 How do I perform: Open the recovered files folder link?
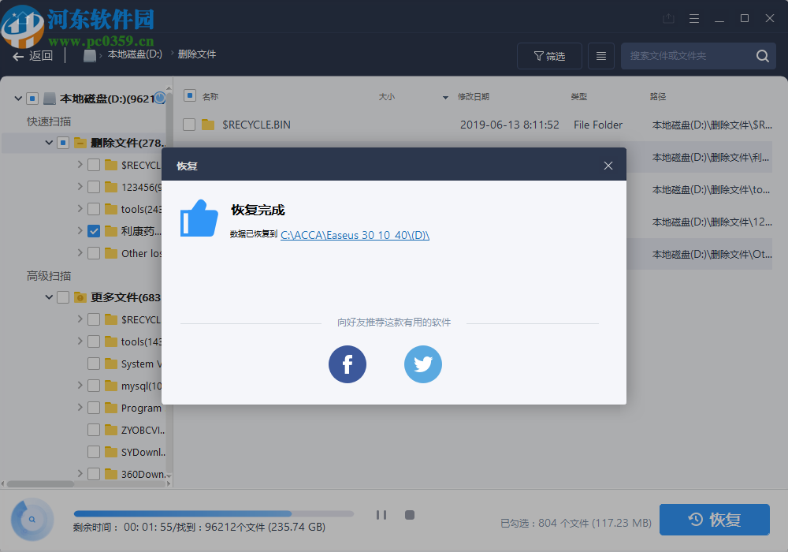pos(355,235)
